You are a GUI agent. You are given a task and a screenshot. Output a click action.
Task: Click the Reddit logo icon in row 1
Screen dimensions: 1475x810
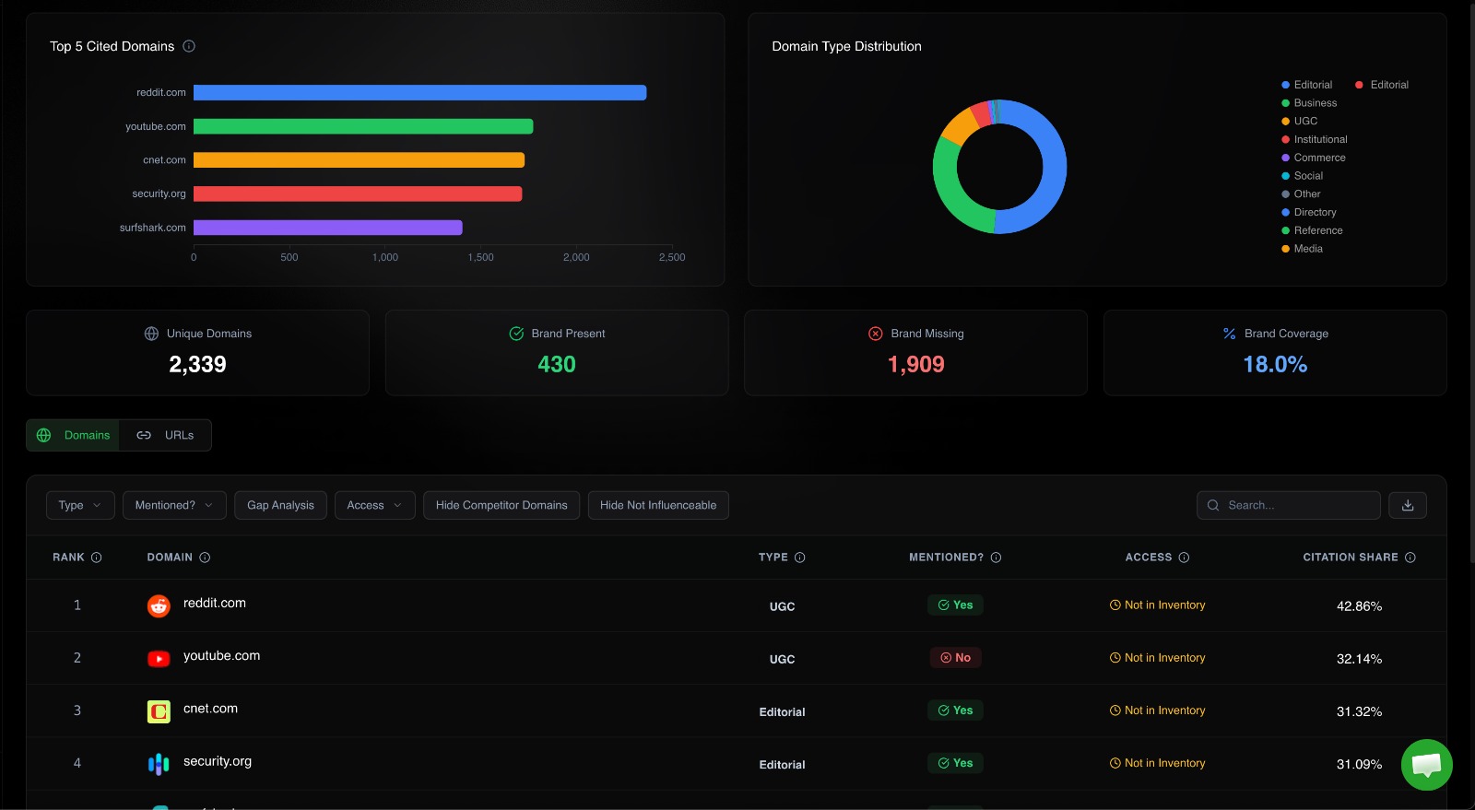point(159,605)
